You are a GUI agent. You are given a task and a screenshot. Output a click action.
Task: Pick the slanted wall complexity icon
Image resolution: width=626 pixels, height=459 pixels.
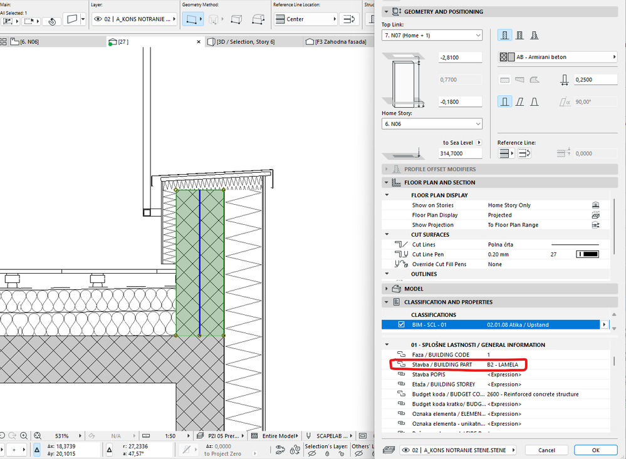[x=519, y=101]
